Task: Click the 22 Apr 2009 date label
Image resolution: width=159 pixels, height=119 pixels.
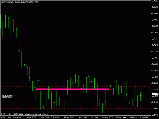Action: [82, 117]
